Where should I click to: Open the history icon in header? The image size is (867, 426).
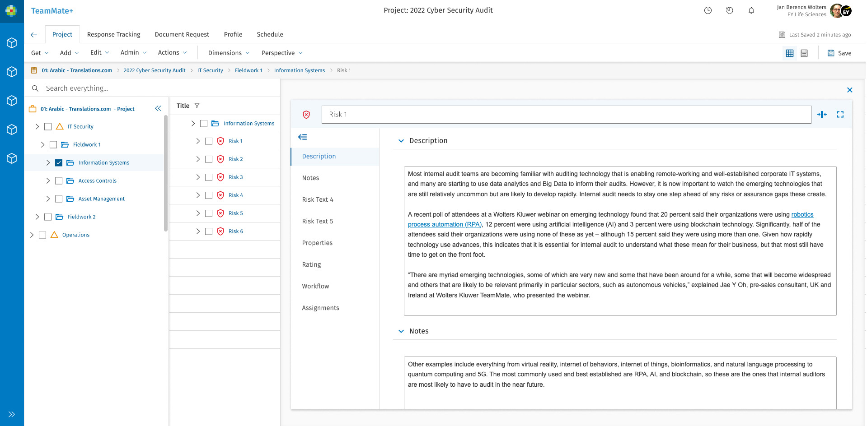(x=729, y=10)
